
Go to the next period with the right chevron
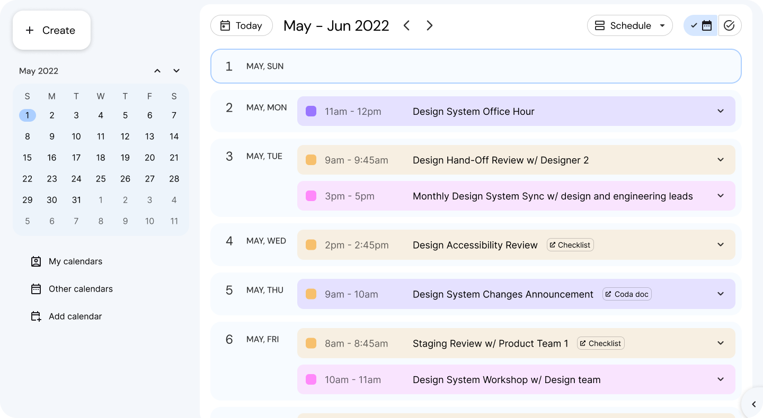click(x=430, y=25)
